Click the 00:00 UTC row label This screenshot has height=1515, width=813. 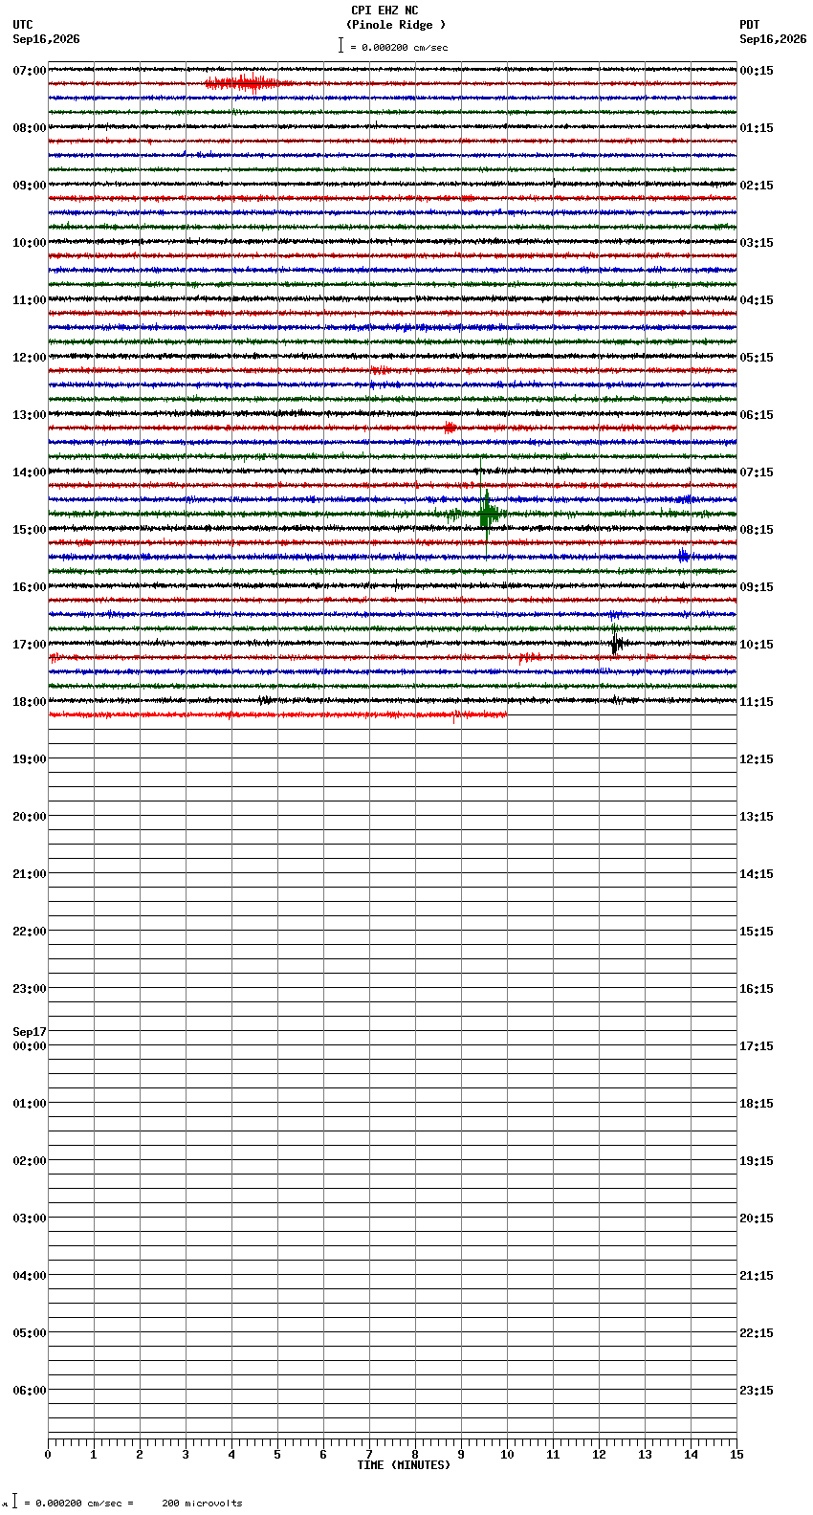click(x=30, y=1046)
